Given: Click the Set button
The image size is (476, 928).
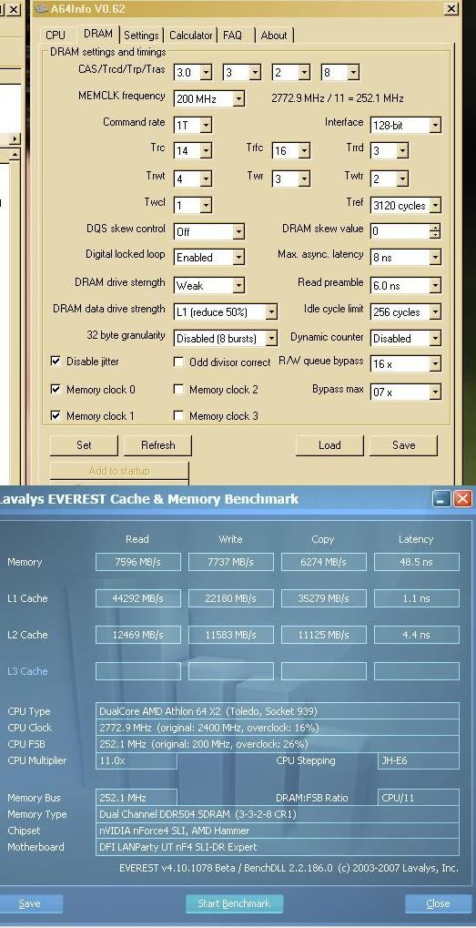Looking at the screenshot, I should [x=84, y=445].
